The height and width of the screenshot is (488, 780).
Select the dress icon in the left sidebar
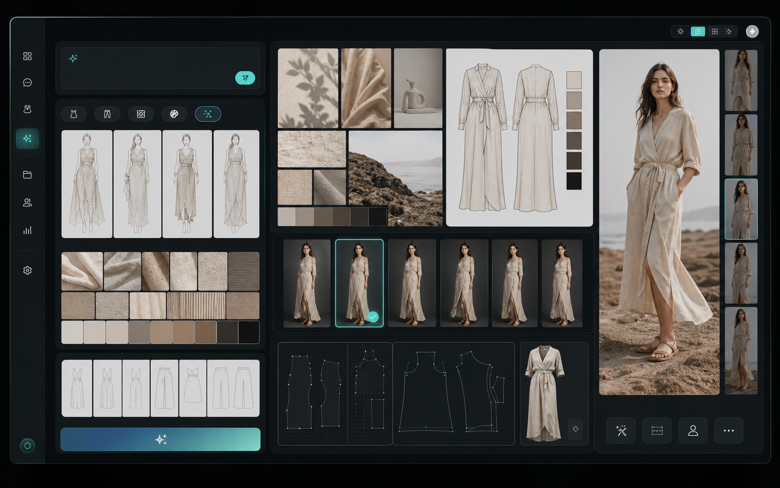[28, 109]
